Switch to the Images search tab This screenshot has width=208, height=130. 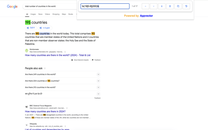pos(33,14)
